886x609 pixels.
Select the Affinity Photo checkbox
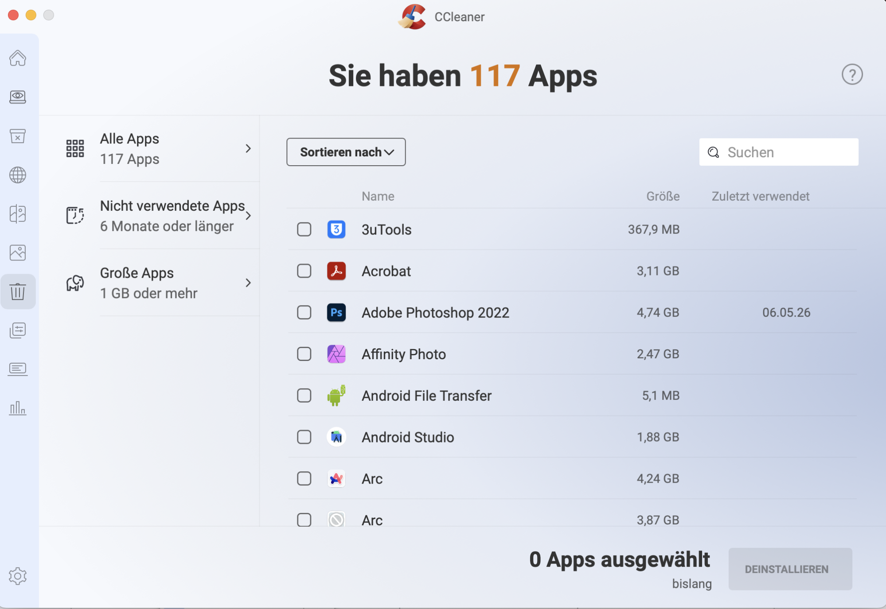(x=304, y=354)
